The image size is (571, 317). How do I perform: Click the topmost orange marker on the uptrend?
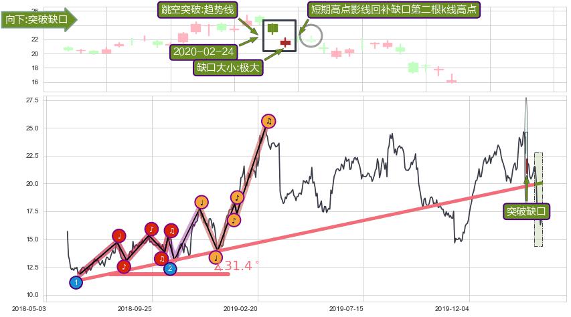click(x=268, y=121)
